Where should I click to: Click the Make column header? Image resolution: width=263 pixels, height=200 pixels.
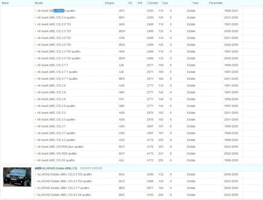click(5, 3)
